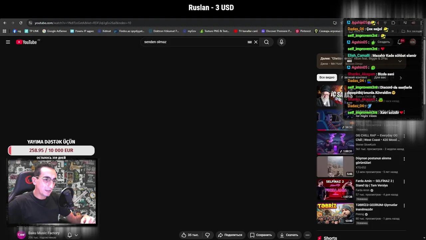Open TƏBRİZƏ GEDİRƏM-Qiymətlər video title

point(376,207)
